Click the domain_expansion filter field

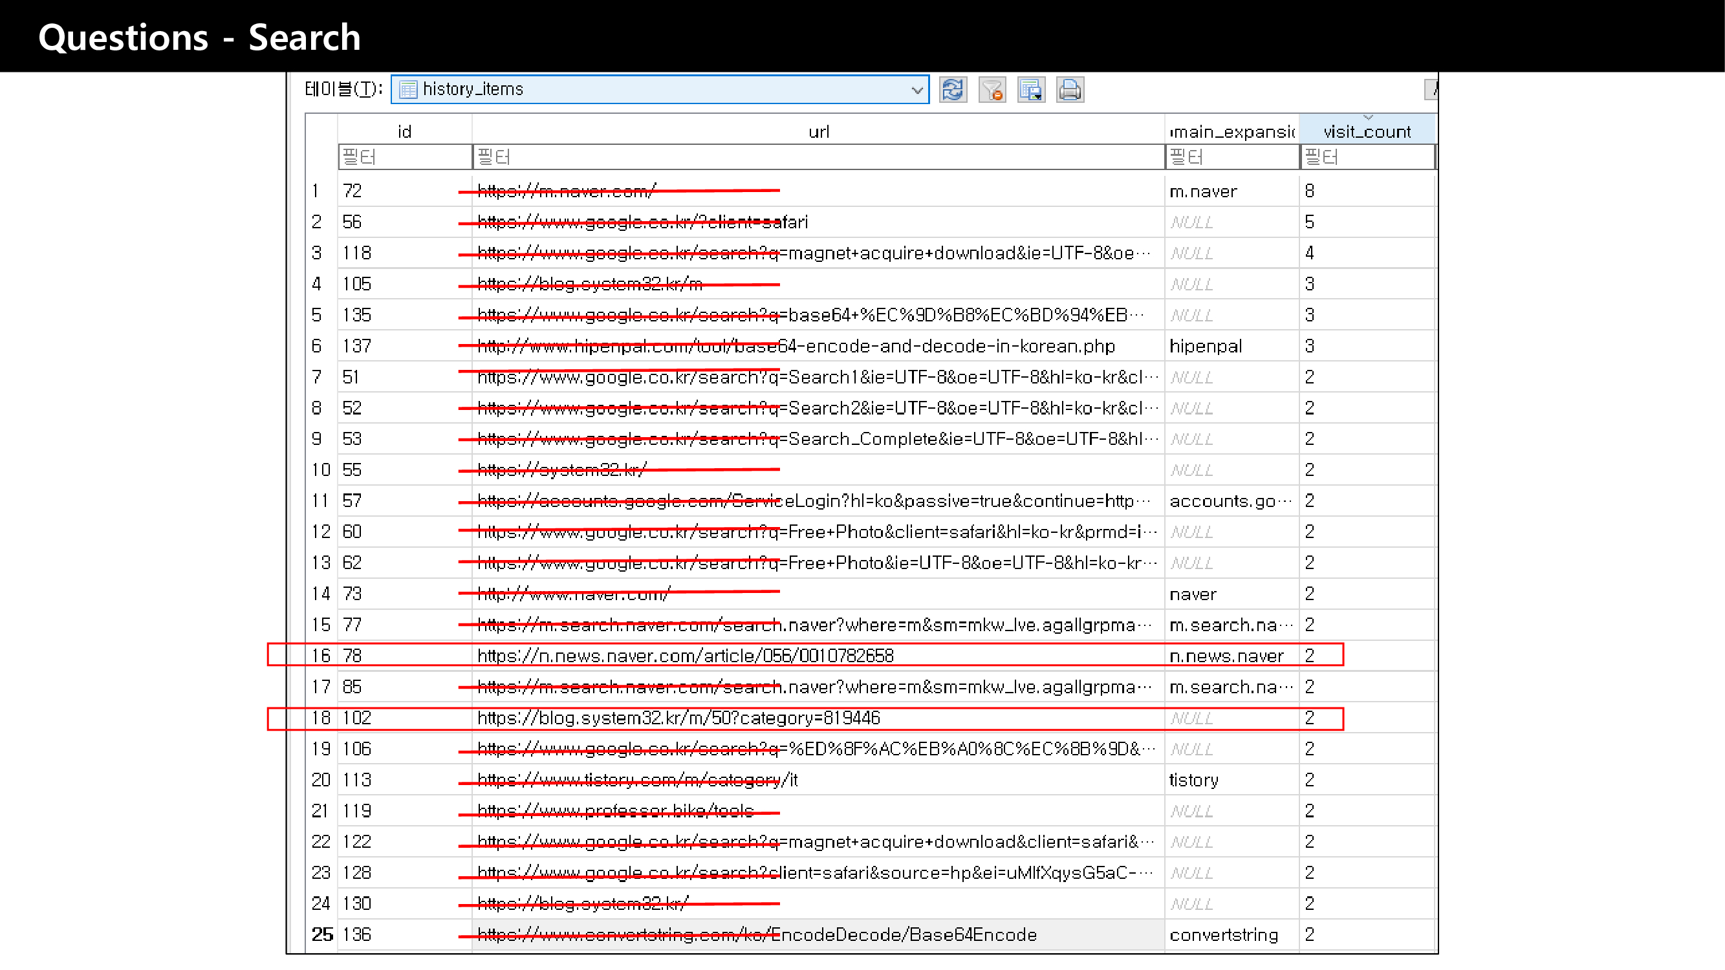click(x=1231, y=157)
